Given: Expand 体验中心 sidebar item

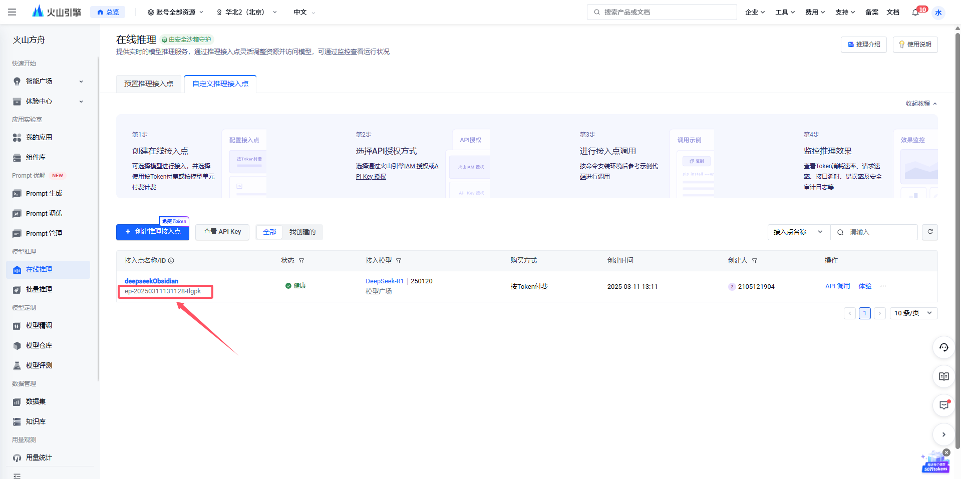Looking at the screenshot, I should pyautogui.click(x=48, y=101).
